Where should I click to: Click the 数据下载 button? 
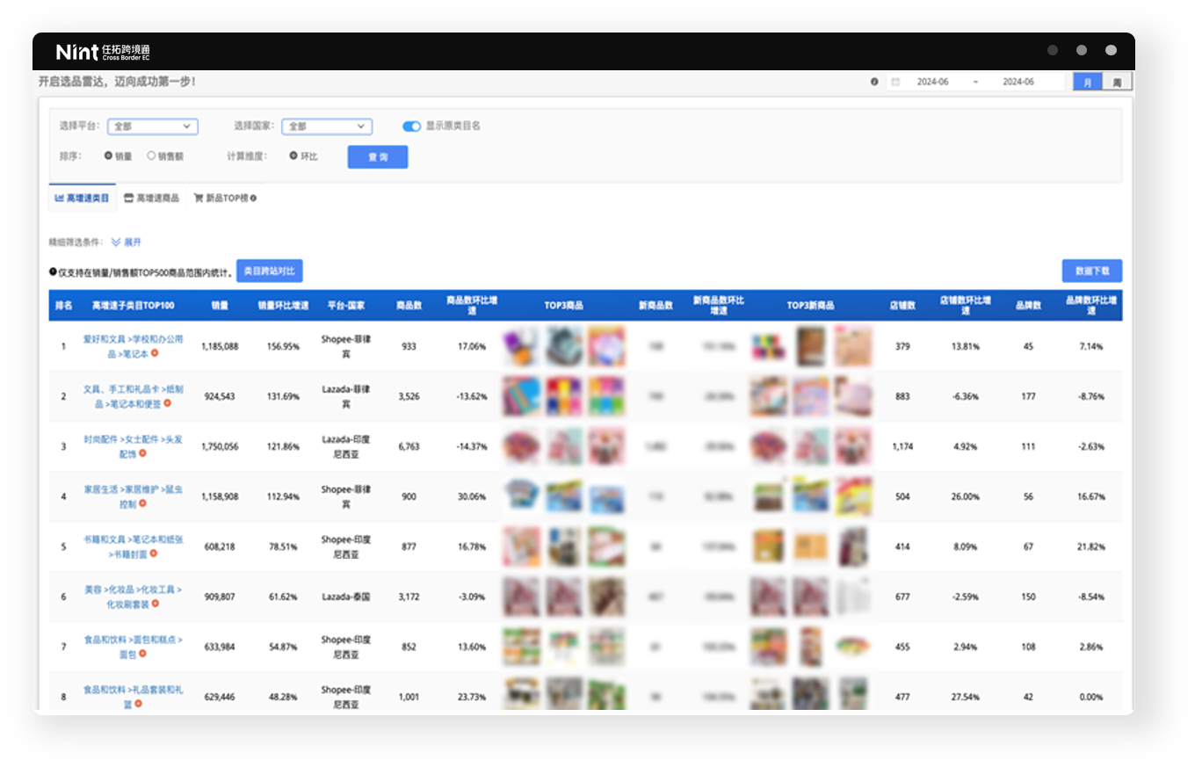1091,271
